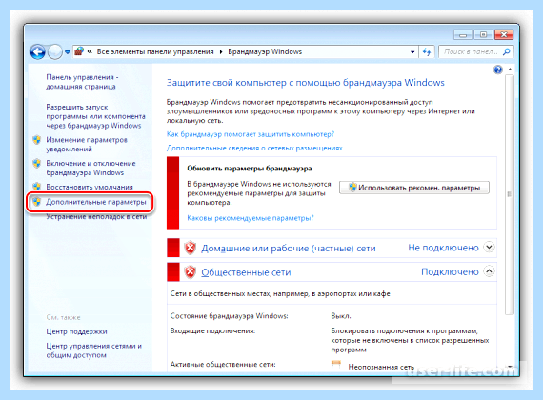543x400 pixels.
Task: Click the bench icon beside 'Неопознанная сеть'
Action: tap(336, 364)
